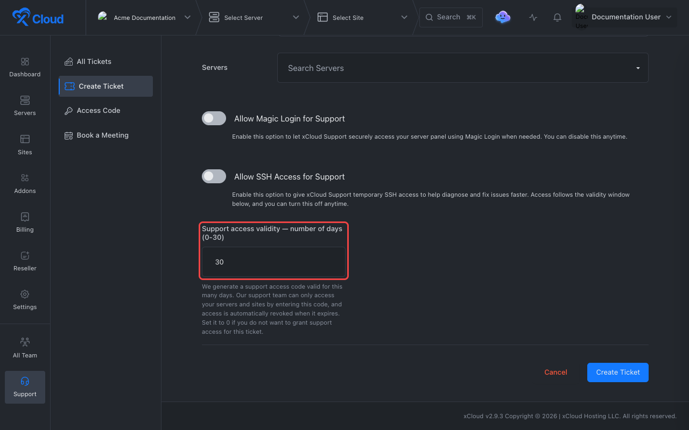Screen dimensions: 689x430
Task: Select the Create Ticket menu item
Action: (x=106, y=86)
